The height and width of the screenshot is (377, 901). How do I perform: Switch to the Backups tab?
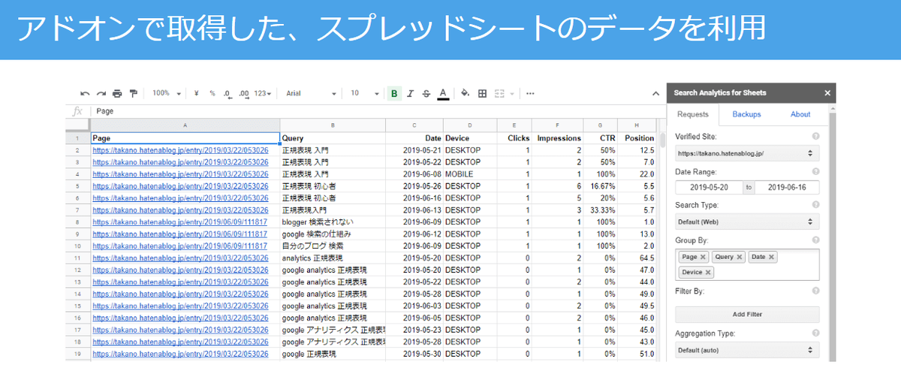pyautogui.click(x=746, y=114)
